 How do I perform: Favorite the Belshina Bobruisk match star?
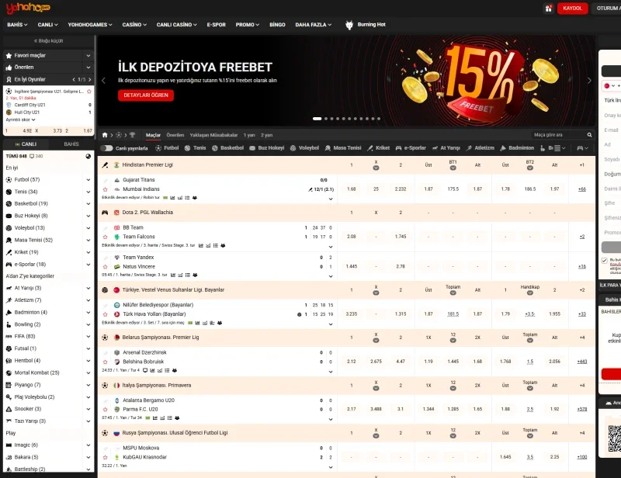[x=105, y=362]
